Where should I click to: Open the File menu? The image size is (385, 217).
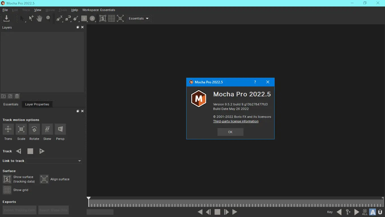click(x=5, y=10)
